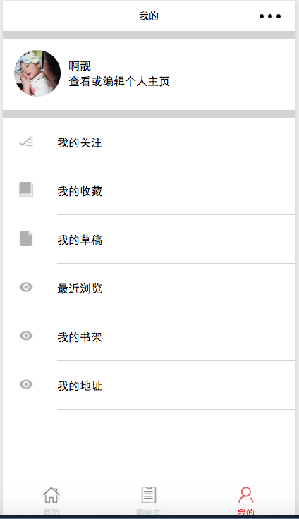Click the eye icon beside 我的地址
The width and height of the screenshot is (299, 519).
(26, 384)
